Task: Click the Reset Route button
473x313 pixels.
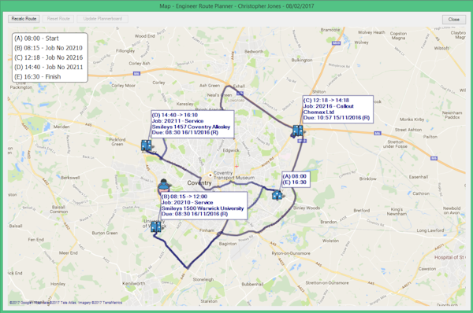Action: pyautogui.click(x=58, y=19)
